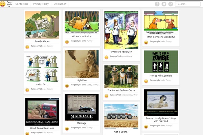Click the I wish for... title link

[x=42, y=84]
